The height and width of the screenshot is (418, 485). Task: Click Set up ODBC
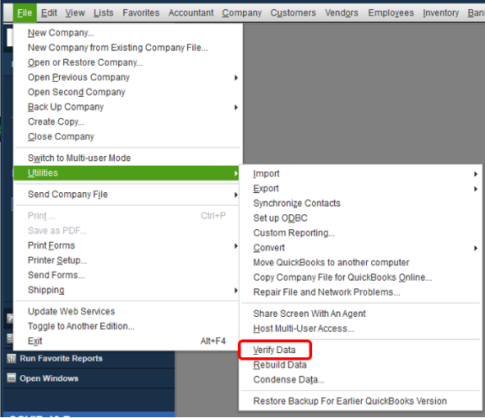pyautogui.click(x=280, y=218)
